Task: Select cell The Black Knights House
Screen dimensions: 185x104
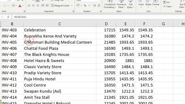Action: point(60,55)
